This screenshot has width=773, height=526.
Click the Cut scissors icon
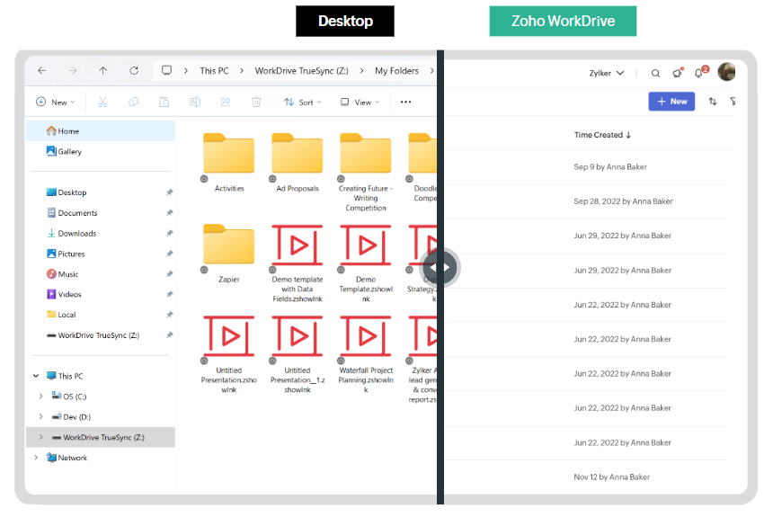point(102,102)
